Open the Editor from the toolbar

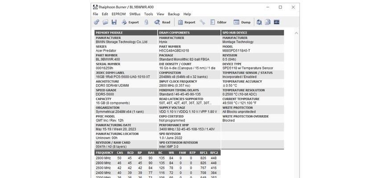[x=218, y=22]
